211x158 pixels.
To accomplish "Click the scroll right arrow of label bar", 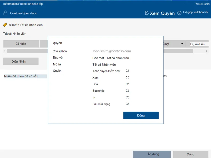I will point(207,51).
